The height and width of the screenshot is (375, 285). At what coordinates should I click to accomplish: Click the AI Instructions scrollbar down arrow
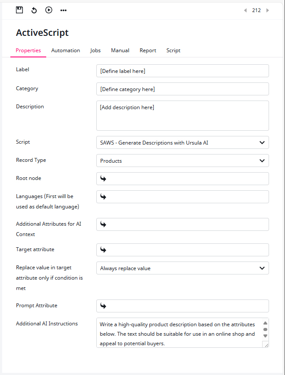point(266,336)
